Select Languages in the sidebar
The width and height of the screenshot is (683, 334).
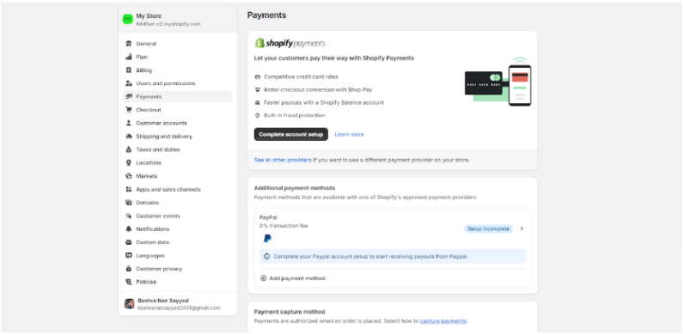click(178, 256)
